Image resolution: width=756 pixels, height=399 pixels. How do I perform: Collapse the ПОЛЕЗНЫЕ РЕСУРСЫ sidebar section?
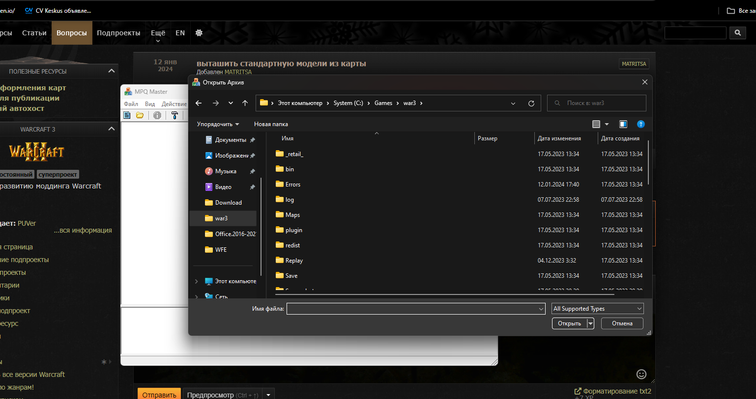(x=112, y=71)
